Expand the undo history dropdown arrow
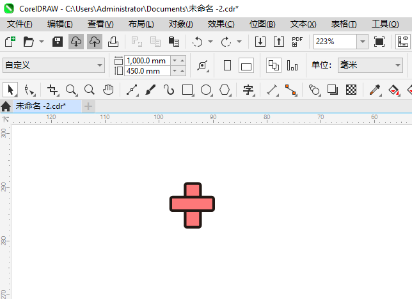Screen dimensions: 412x299 point(210,42)
